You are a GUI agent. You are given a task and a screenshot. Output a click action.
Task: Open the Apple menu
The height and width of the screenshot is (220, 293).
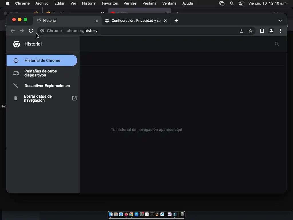pyautogui.click(x=7, y=3)
